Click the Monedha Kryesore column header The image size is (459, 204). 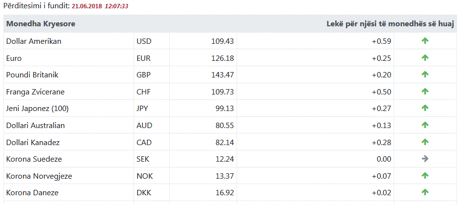click(x=40, y=23)
